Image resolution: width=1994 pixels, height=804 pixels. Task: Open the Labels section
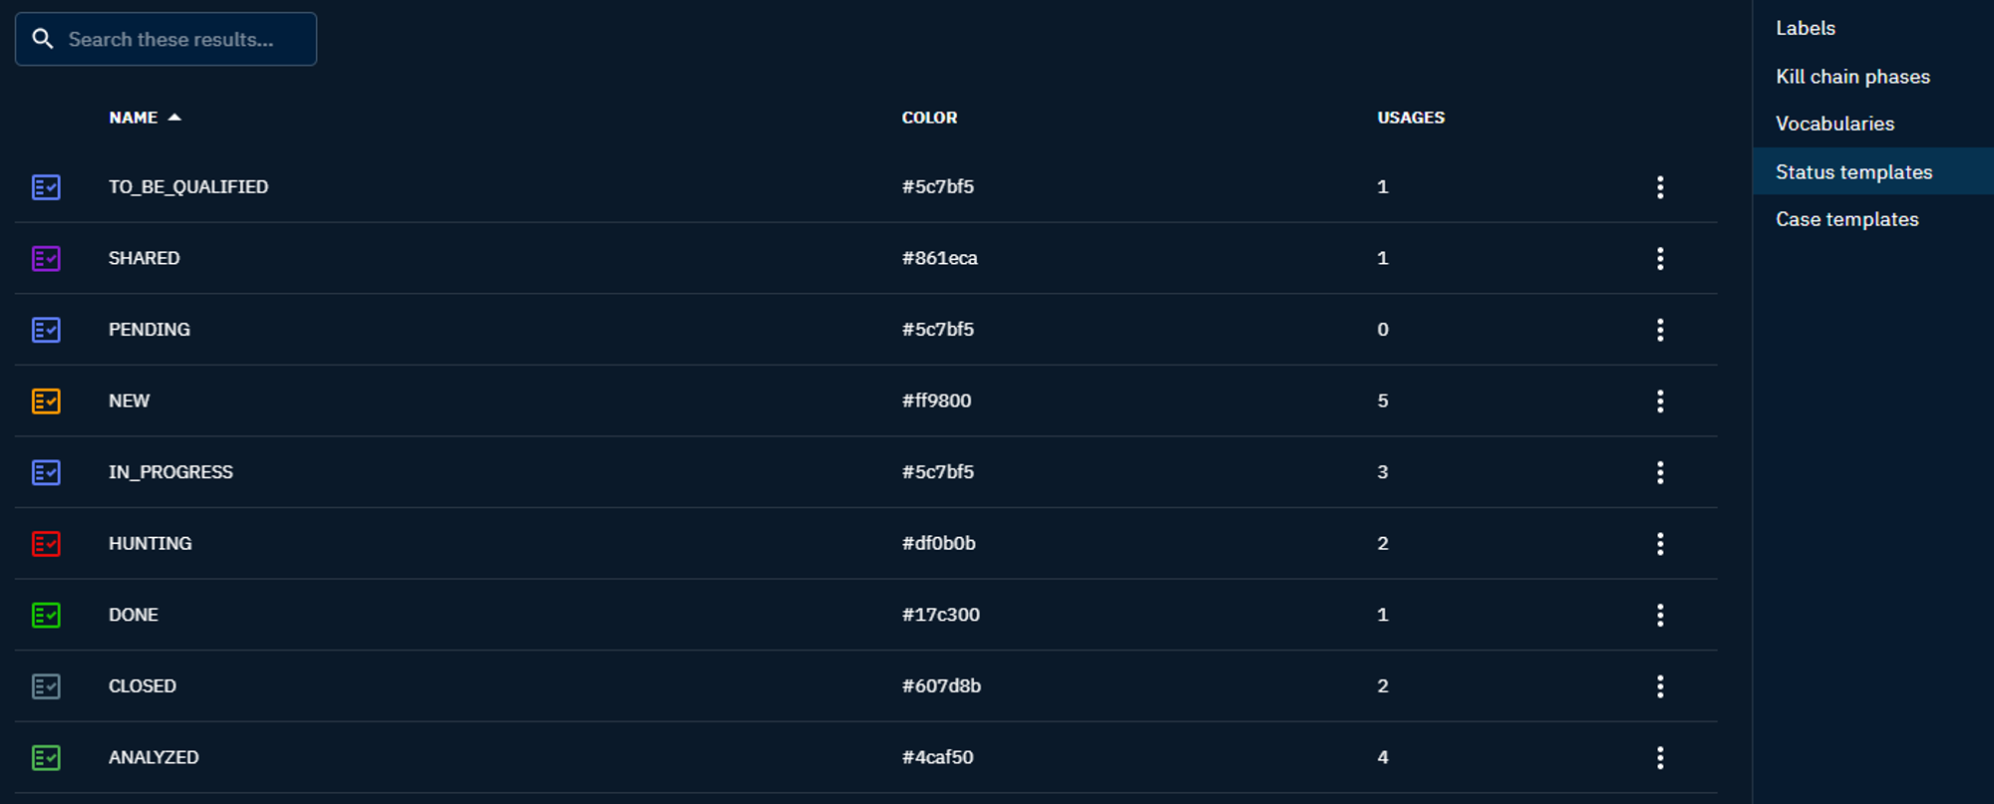point(1805,28)
